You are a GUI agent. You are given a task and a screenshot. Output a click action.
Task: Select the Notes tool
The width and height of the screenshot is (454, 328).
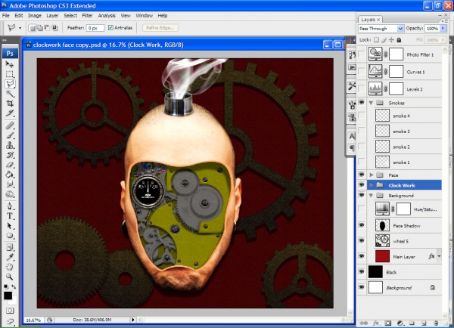(10, 247)
